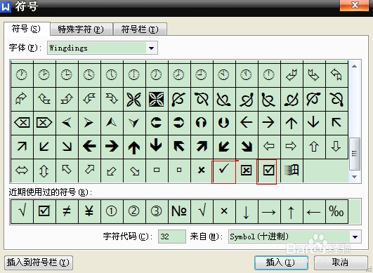The width and height of the screenshot is (373, 273).
Task: Pick recent yen sign symbol
Action: tap(89, 211)
